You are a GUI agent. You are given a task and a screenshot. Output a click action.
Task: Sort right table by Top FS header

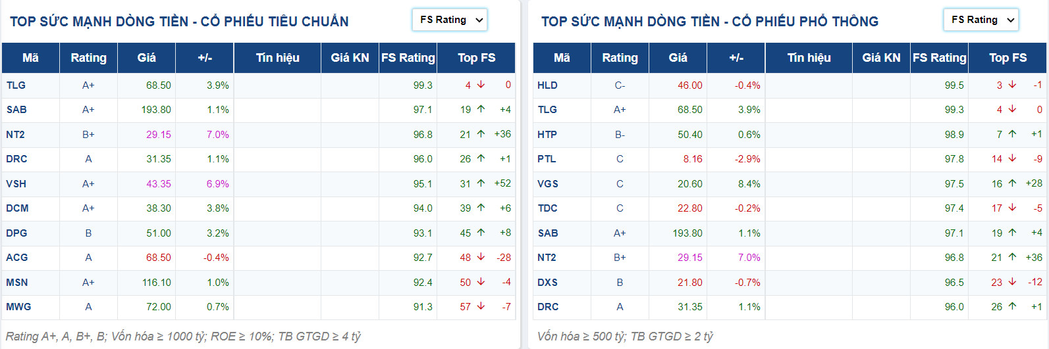[x=1008, y=58]
